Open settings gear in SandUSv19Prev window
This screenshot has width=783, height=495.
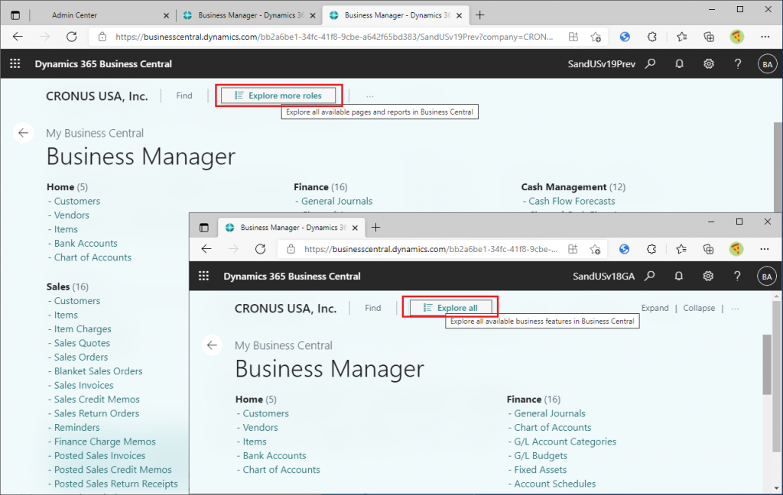(709, 64)
